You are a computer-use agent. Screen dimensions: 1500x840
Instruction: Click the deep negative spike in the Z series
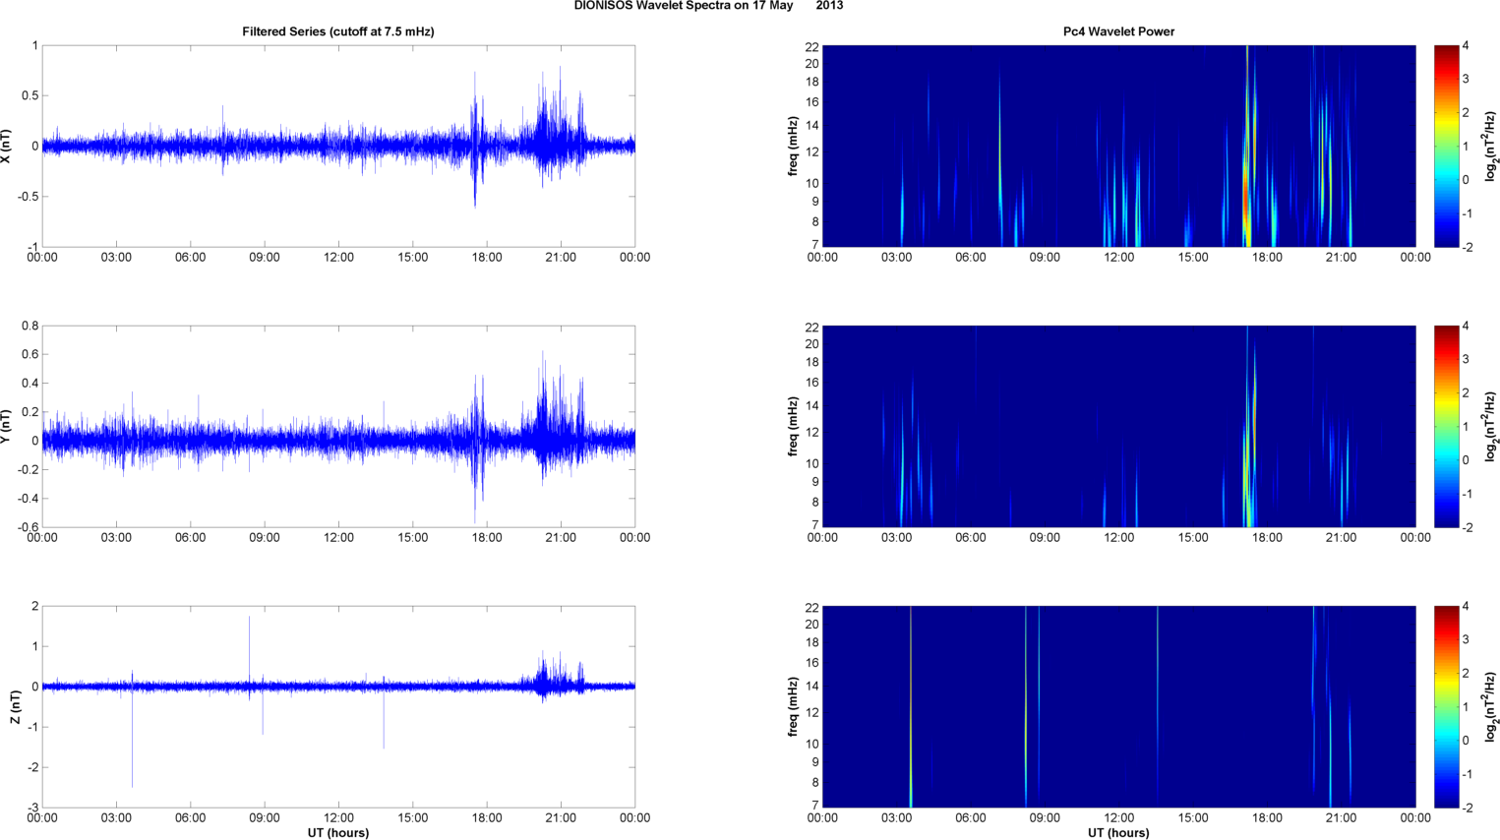(x=132, y=738)
